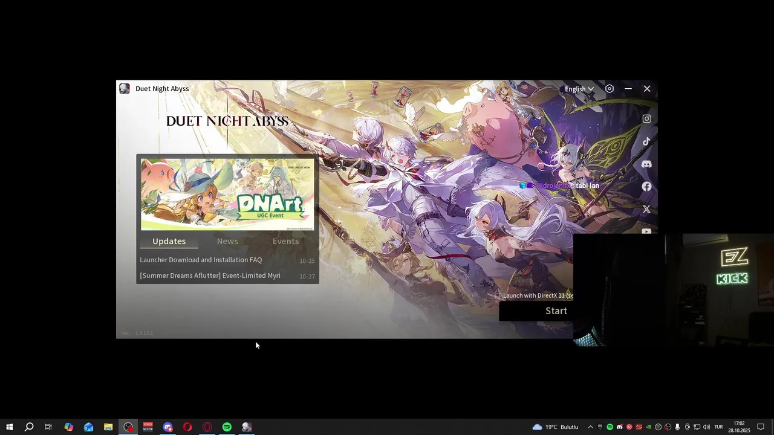Viewport: 774px width, 435px height.
Task: Expand hidden system tray icons chevron
Action: (x=591, y=427)
